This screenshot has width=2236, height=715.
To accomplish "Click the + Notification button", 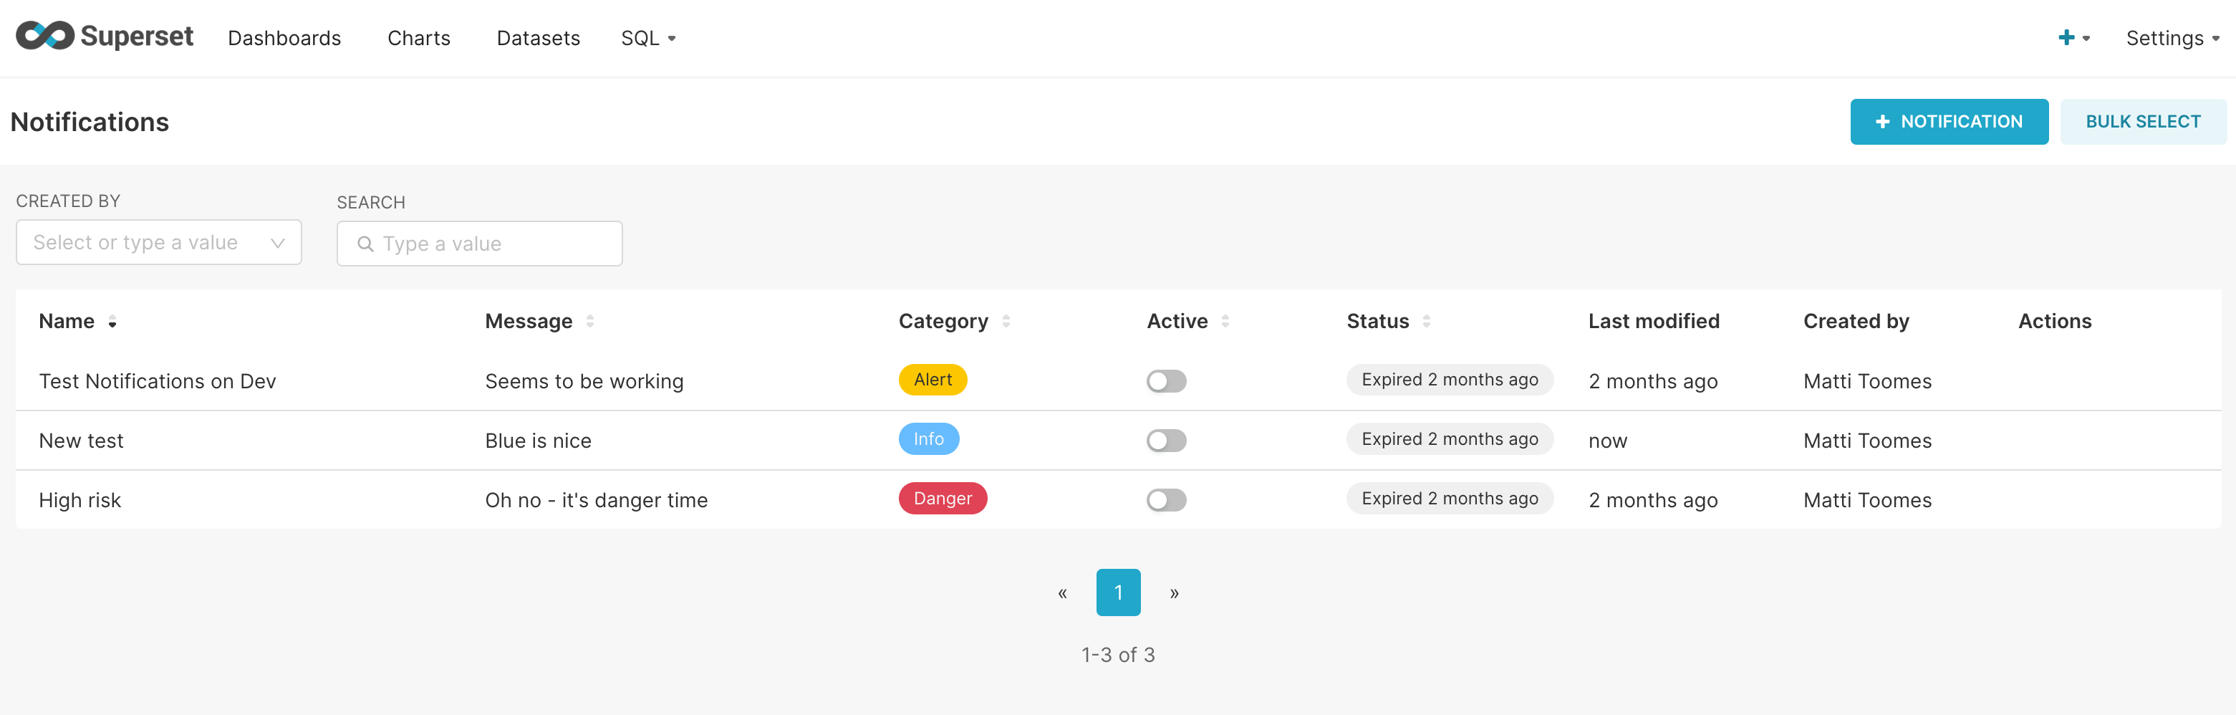I will (1949, 121).
